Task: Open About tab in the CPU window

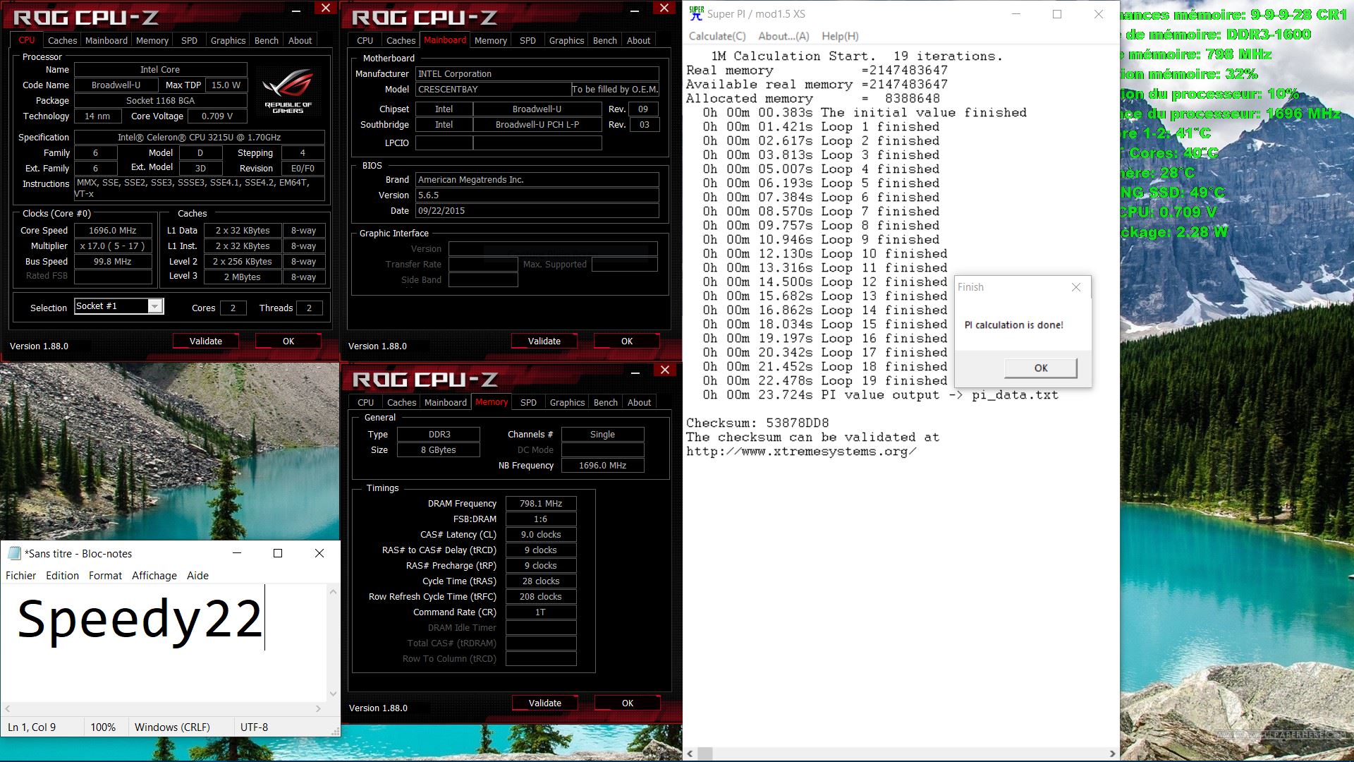Action: click(300, 41)
